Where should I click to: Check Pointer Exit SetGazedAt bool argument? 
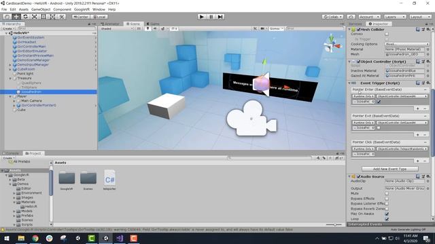379,128
